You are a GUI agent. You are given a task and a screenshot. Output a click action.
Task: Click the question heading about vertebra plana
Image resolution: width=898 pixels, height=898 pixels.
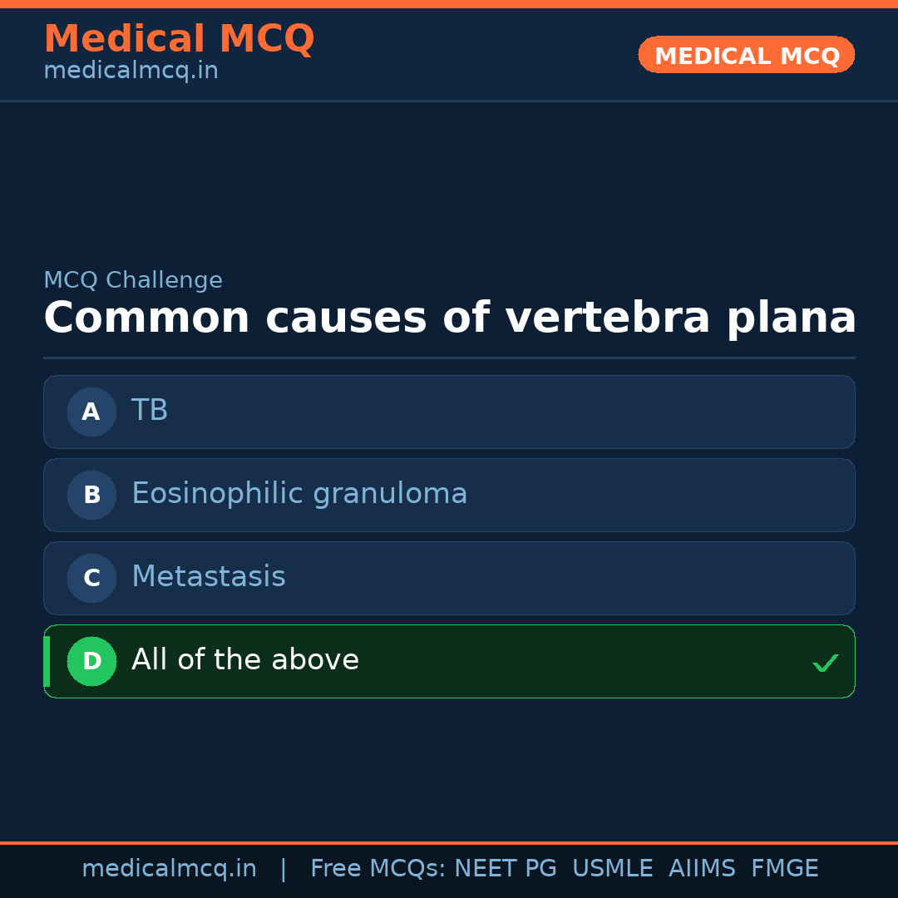pyautogui.click(x=450, y=318)
